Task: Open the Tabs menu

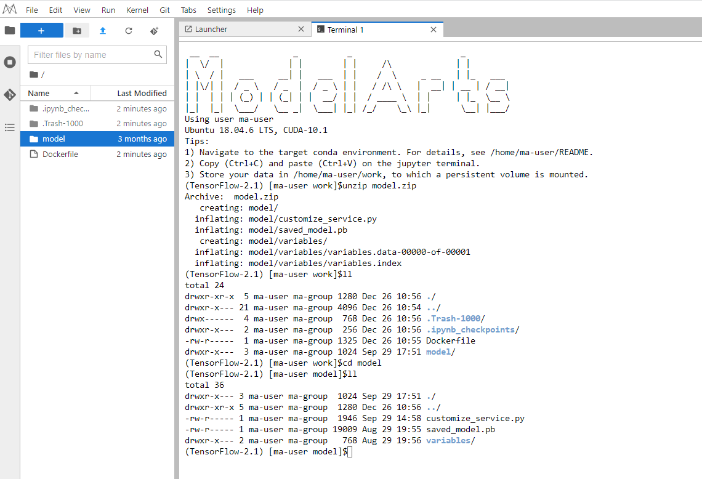Action: pos(188,10)
